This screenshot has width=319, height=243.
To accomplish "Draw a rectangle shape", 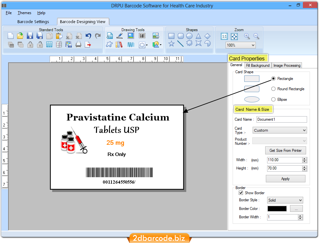I will point(171,36).
